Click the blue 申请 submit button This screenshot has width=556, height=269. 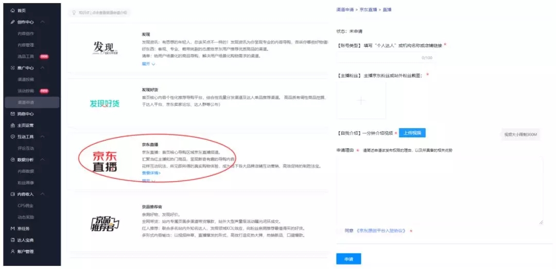click(349, 259)
